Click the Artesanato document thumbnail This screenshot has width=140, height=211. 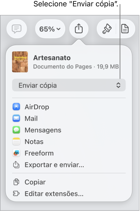(x=20, y=62)
